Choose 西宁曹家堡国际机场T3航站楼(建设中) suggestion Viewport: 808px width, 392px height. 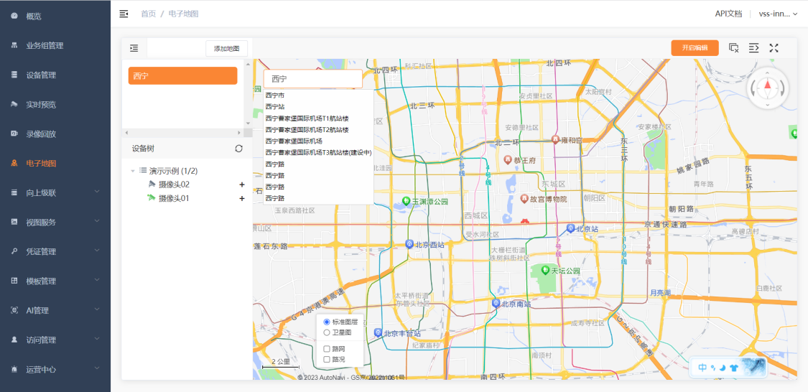318,152
